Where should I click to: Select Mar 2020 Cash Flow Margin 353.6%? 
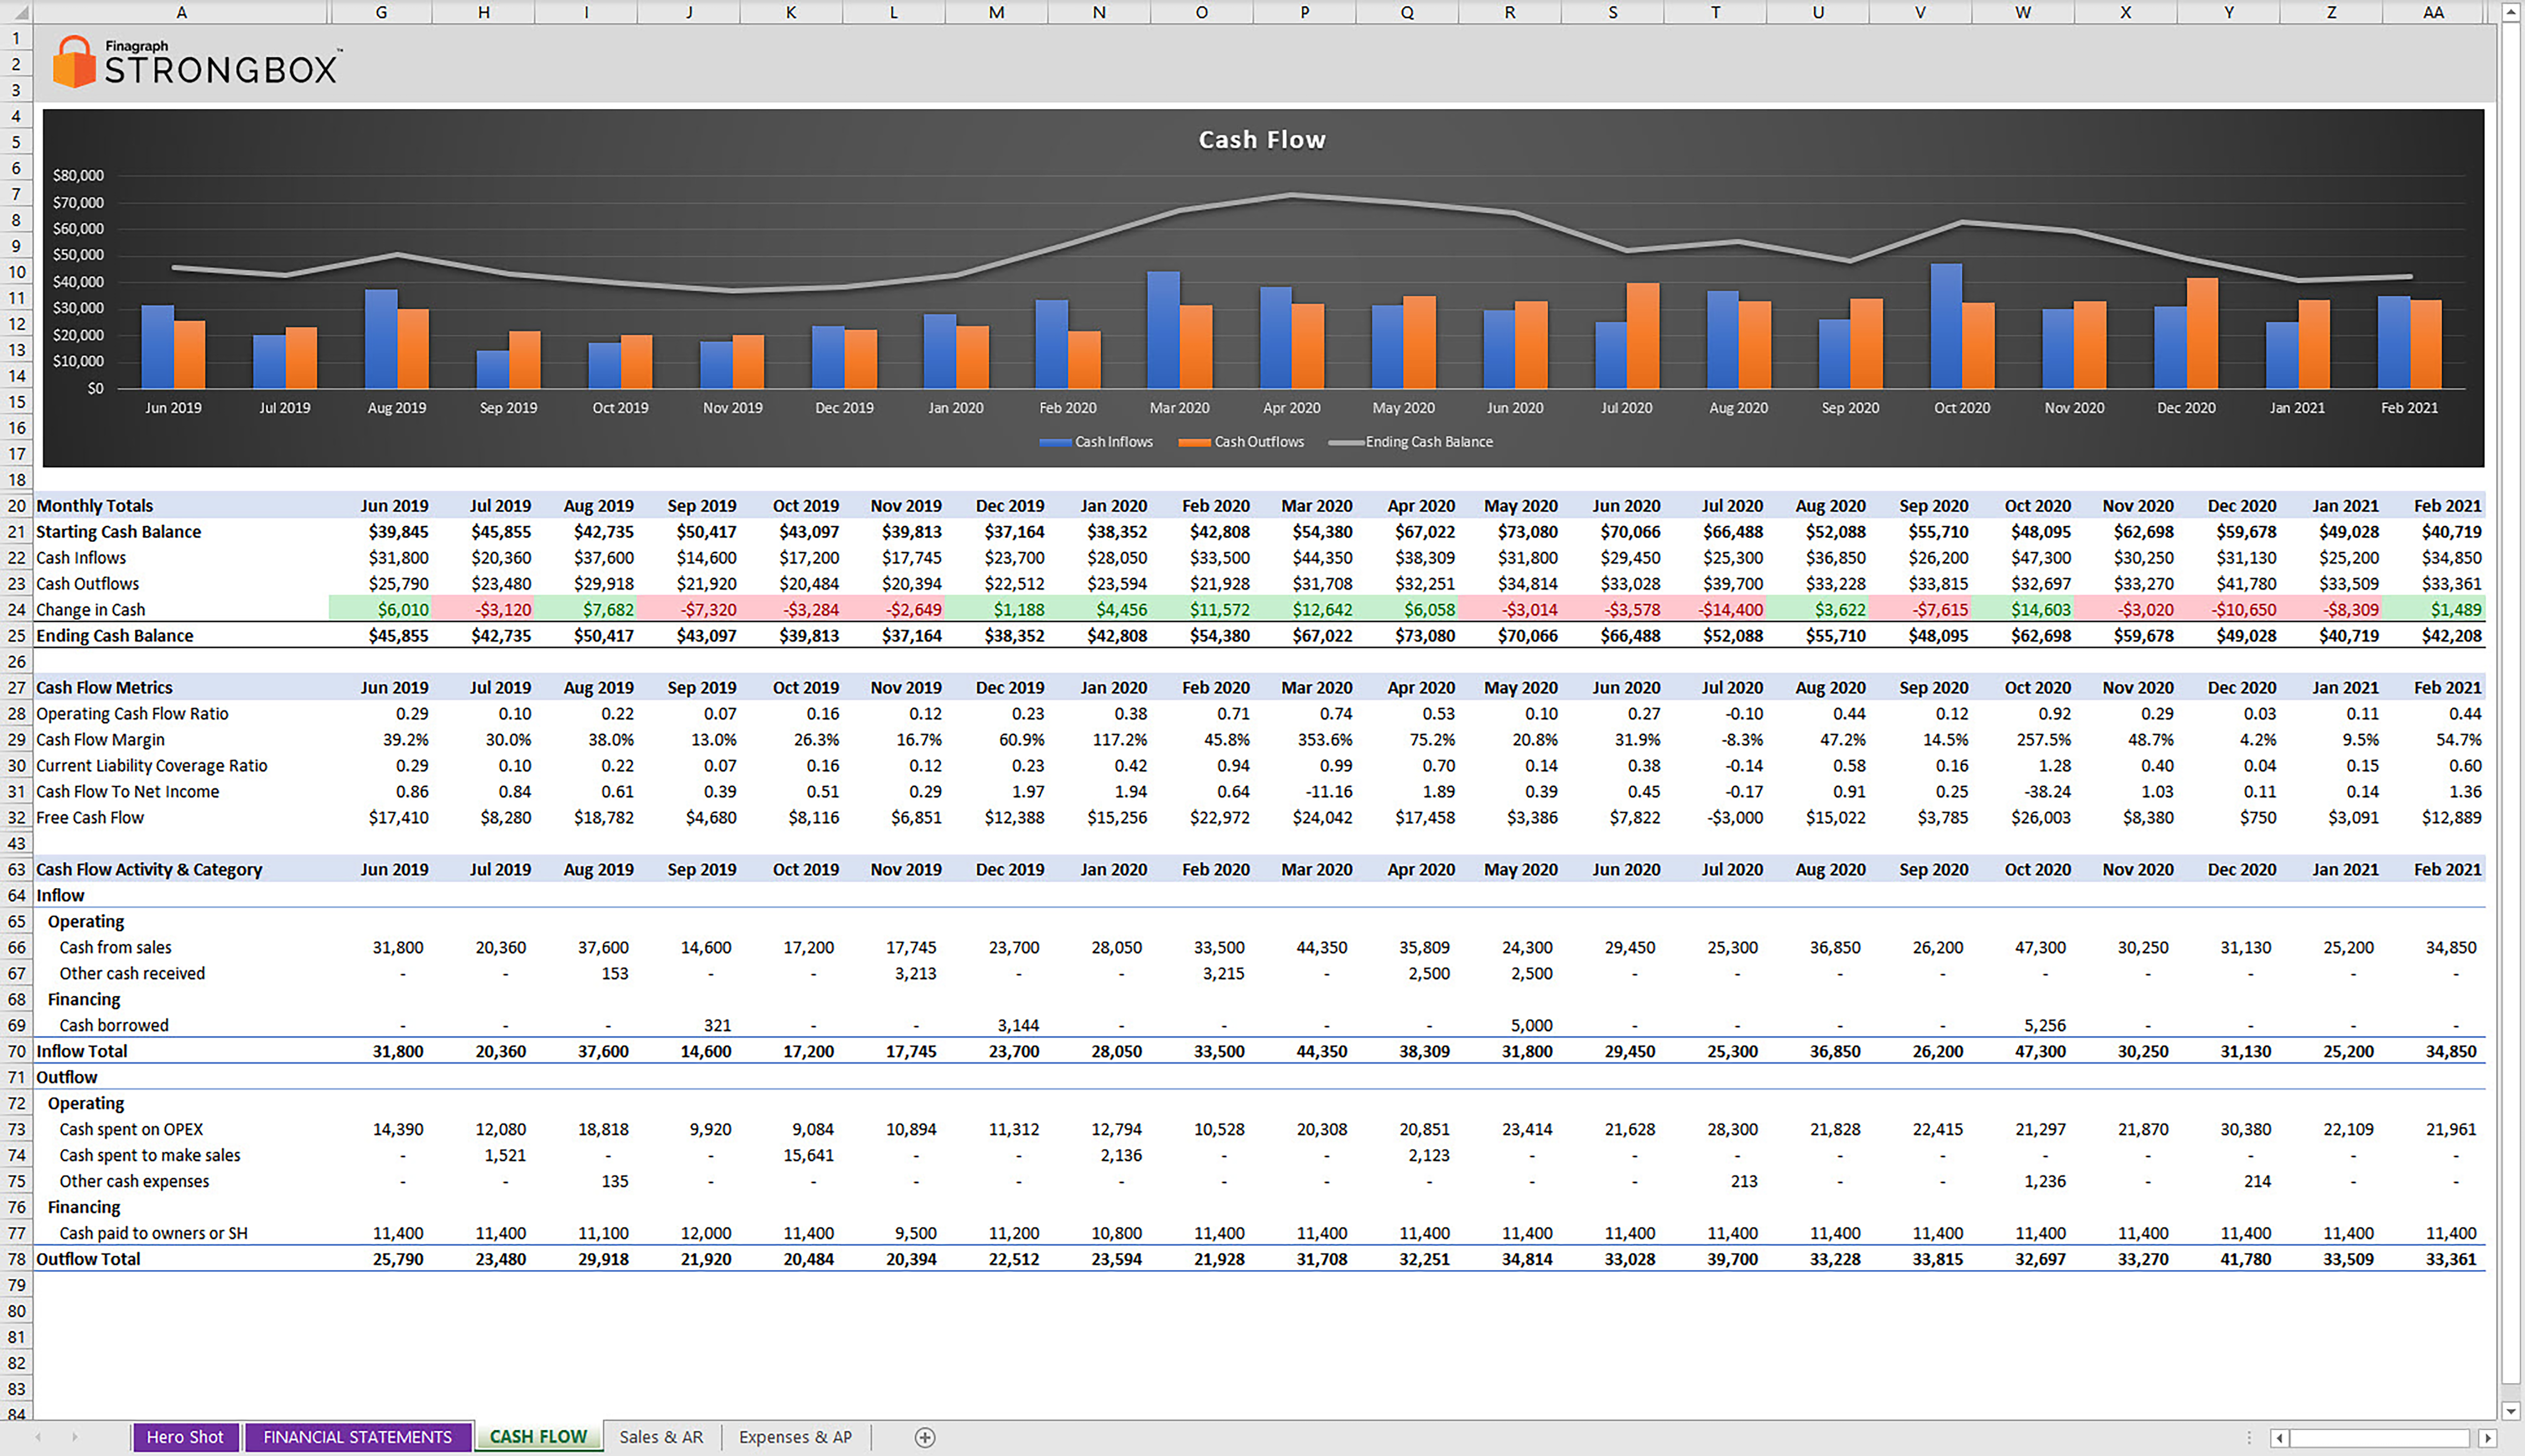(x=1305, y=740)
